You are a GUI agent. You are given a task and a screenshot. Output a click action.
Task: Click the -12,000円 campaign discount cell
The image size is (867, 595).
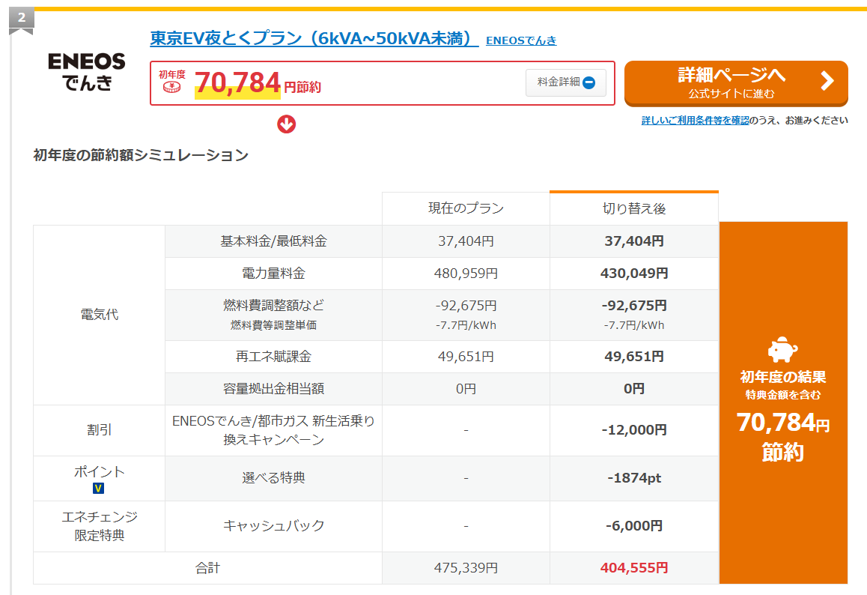click(633, 431)
